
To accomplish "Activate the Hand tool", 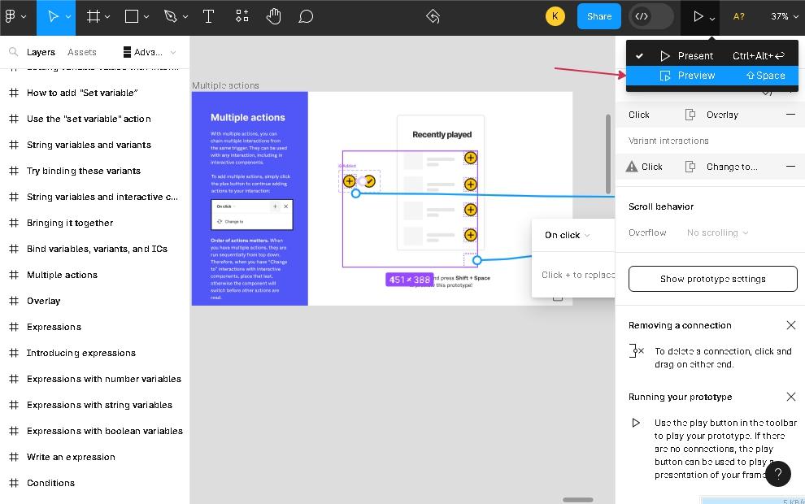I will pyautogui.click(x=274, y=16).
